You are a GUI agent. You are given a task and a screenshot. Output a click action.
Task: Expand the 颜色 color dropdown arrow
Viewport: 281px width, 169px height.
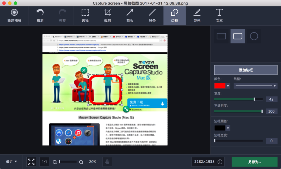tap(228, 86)
